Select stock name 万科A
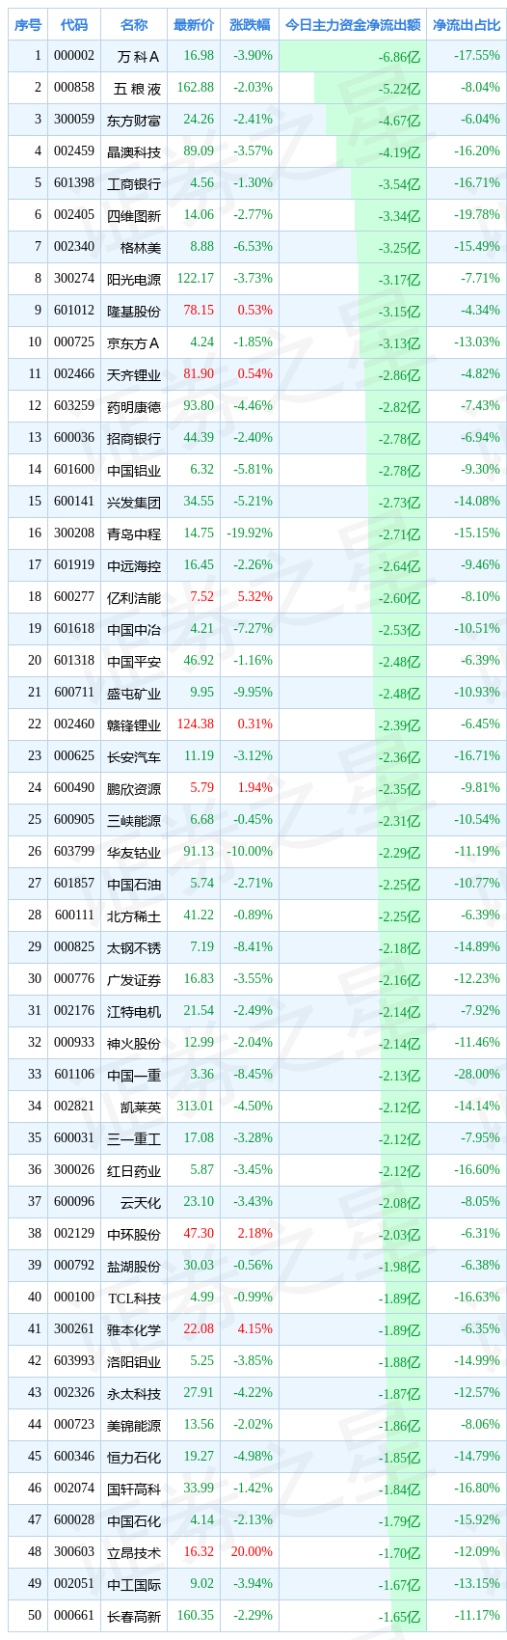This screenshot has width=507, height=1640. 138,57
